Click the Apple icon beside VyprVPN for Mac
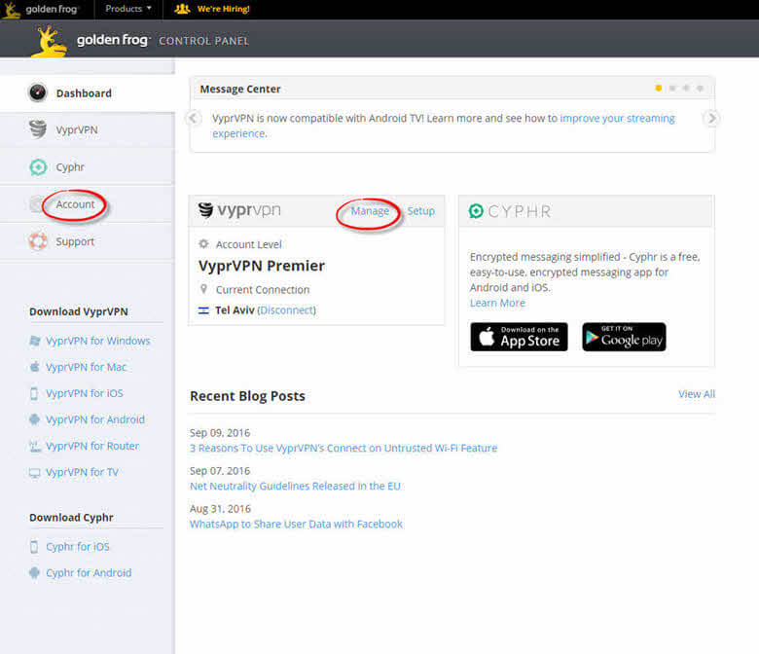 pyautogui.click(x=34, y=367)
